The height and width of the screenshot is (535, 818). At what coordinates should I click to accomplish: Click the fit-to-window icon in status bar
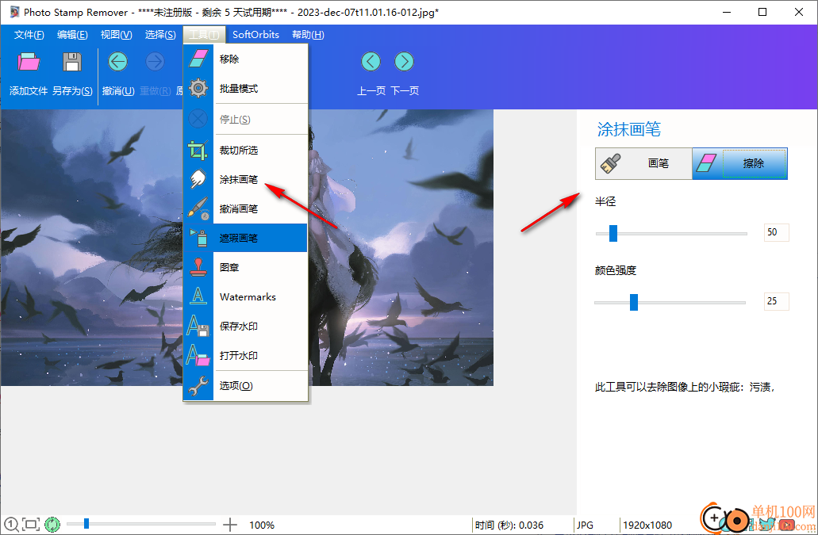31,524
